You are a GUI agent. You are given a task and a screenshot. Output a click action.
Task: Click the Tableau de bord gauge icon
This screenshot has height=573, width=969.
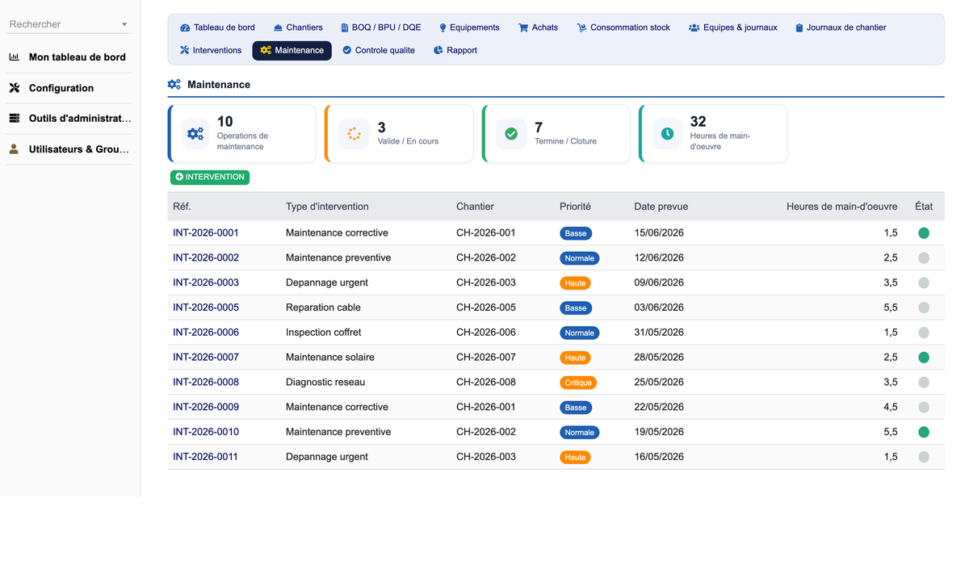pos(185,27)
